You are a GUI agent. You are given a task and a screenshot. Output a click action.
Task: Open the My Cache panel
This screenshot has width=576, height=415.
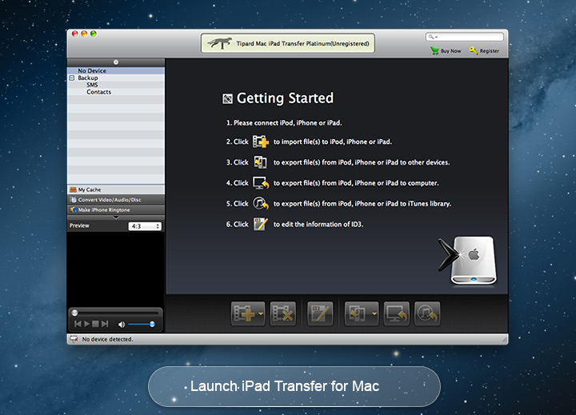(x=116, y=190)
